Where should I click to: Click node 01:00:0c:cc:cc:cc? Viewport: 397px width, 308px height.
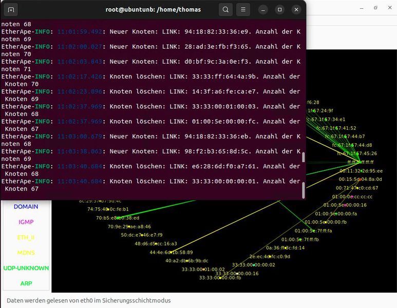(x=352, y=197)
